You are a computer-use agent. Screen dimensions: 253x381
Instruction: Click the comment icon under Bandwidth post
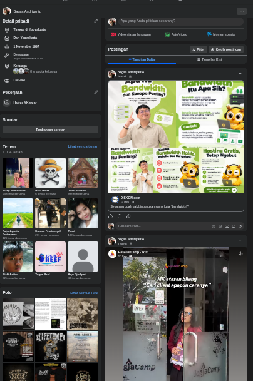(x=120, y=216)
